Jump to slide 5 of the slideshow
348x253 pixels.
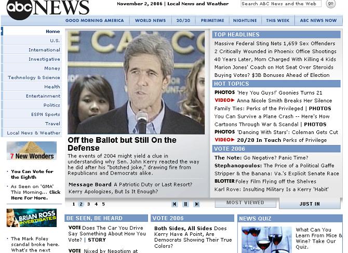coord(103,204)
